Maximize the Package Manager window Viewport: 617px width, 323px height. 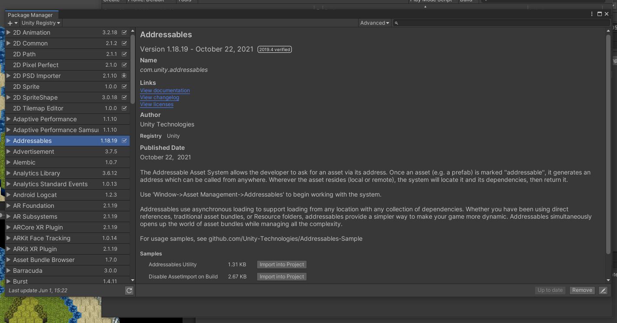[x=600, y=14]
